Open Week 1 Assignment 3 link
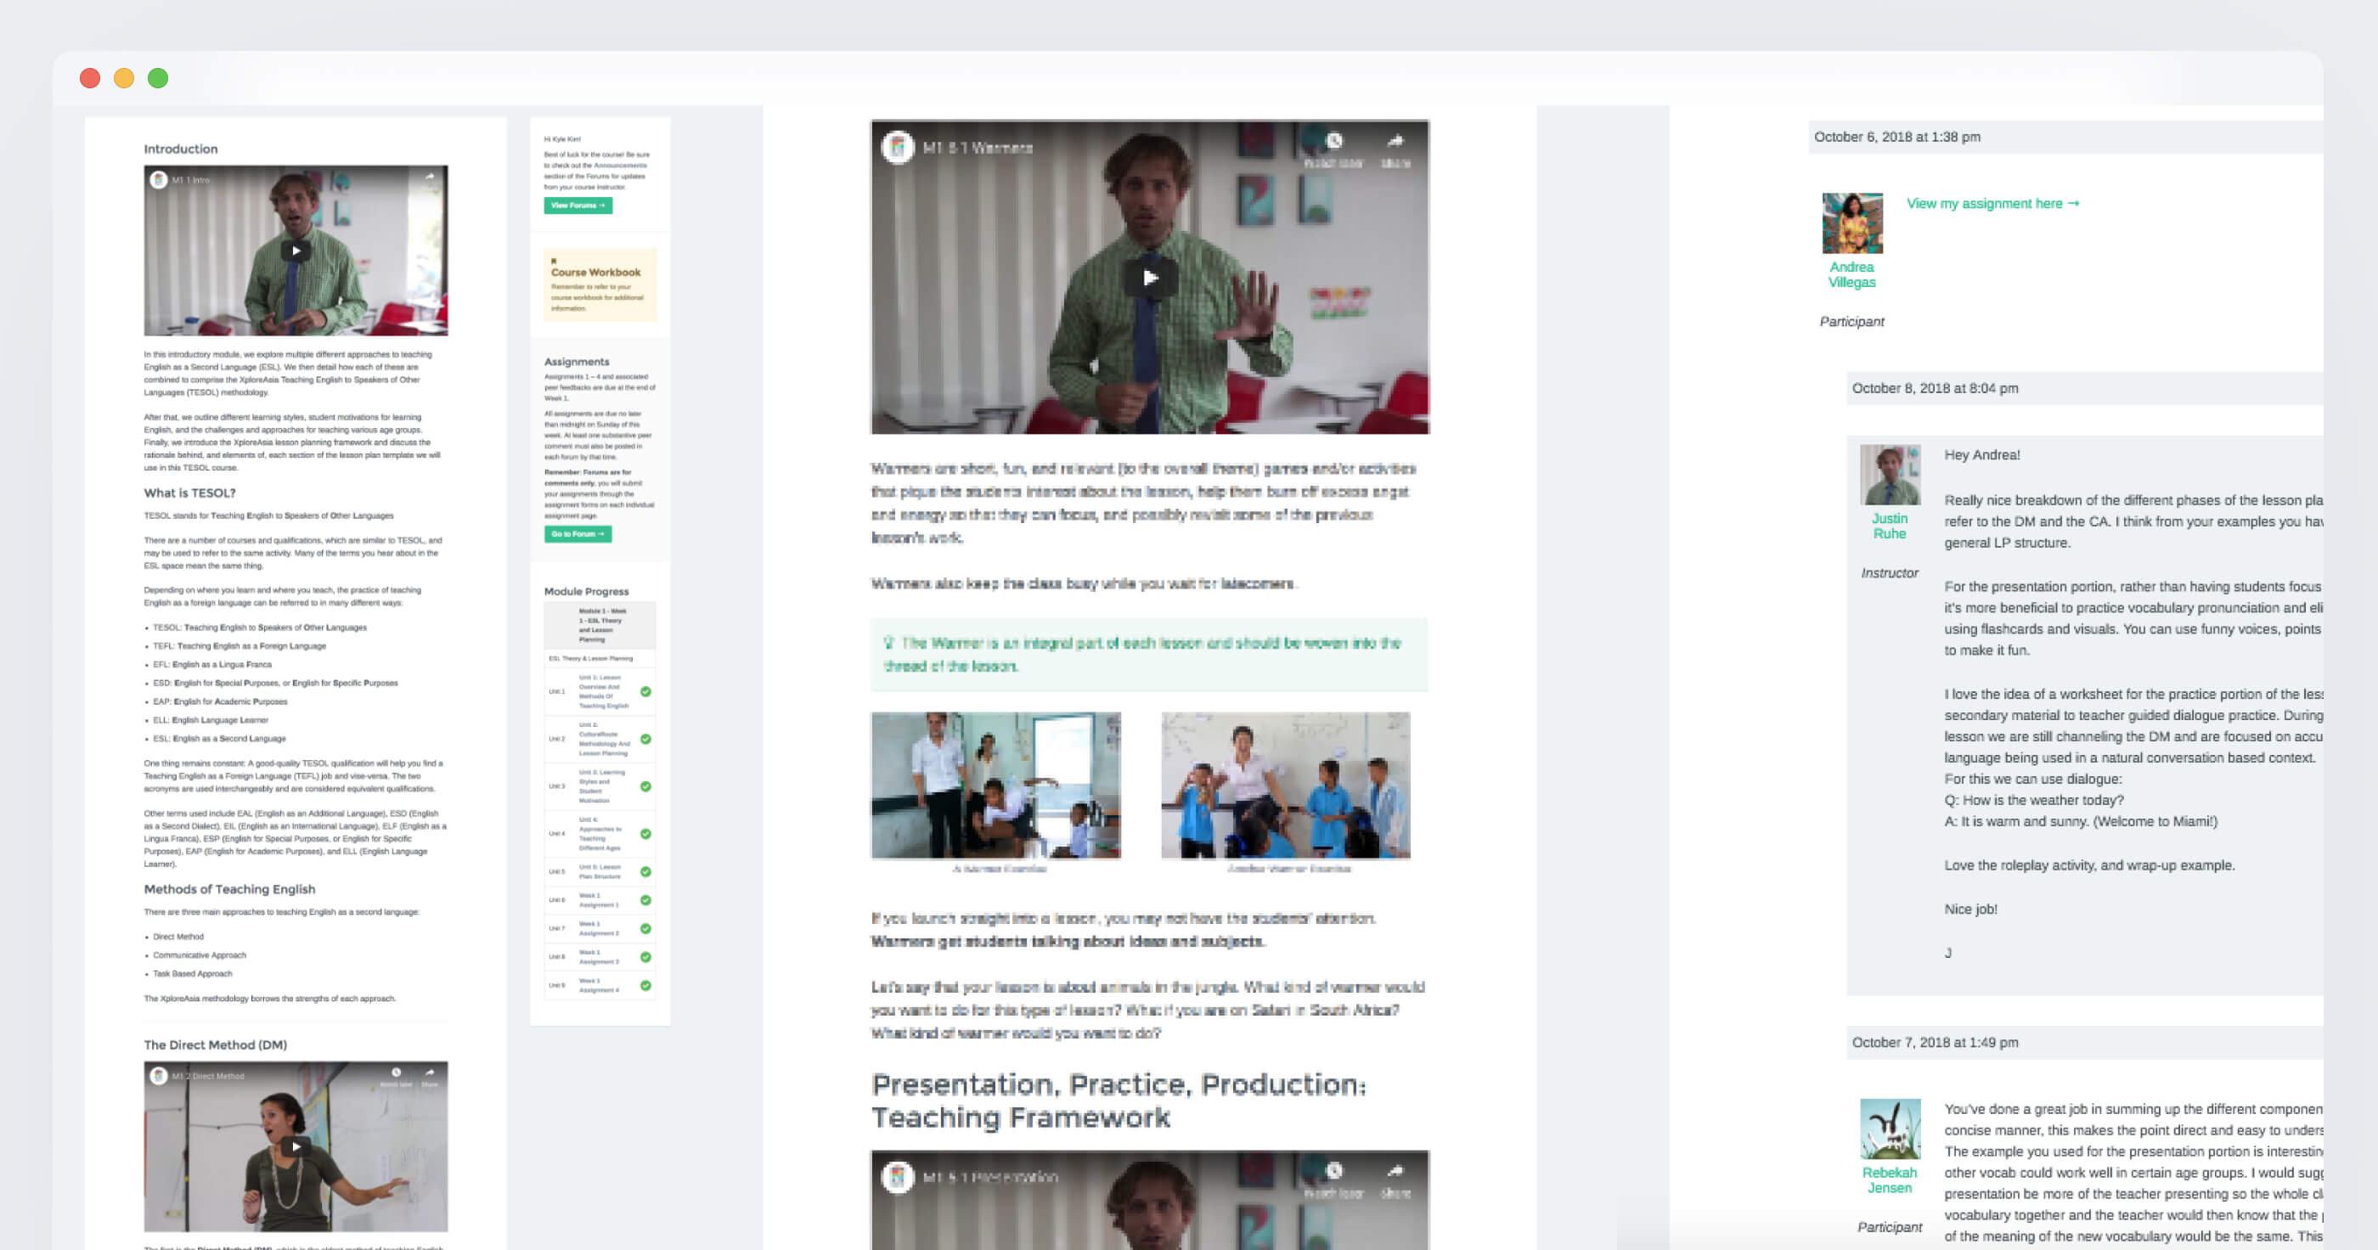The image size is (2378, 1250). coord(599,957)
